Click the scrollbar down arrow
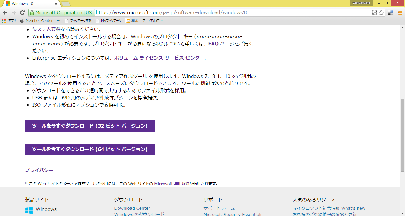Viewport: 405px width, 216px height. point(402,214)
